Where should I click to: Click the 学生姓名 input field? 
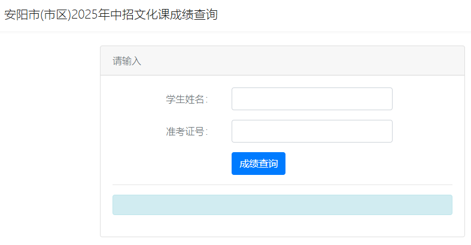(312, 99)
